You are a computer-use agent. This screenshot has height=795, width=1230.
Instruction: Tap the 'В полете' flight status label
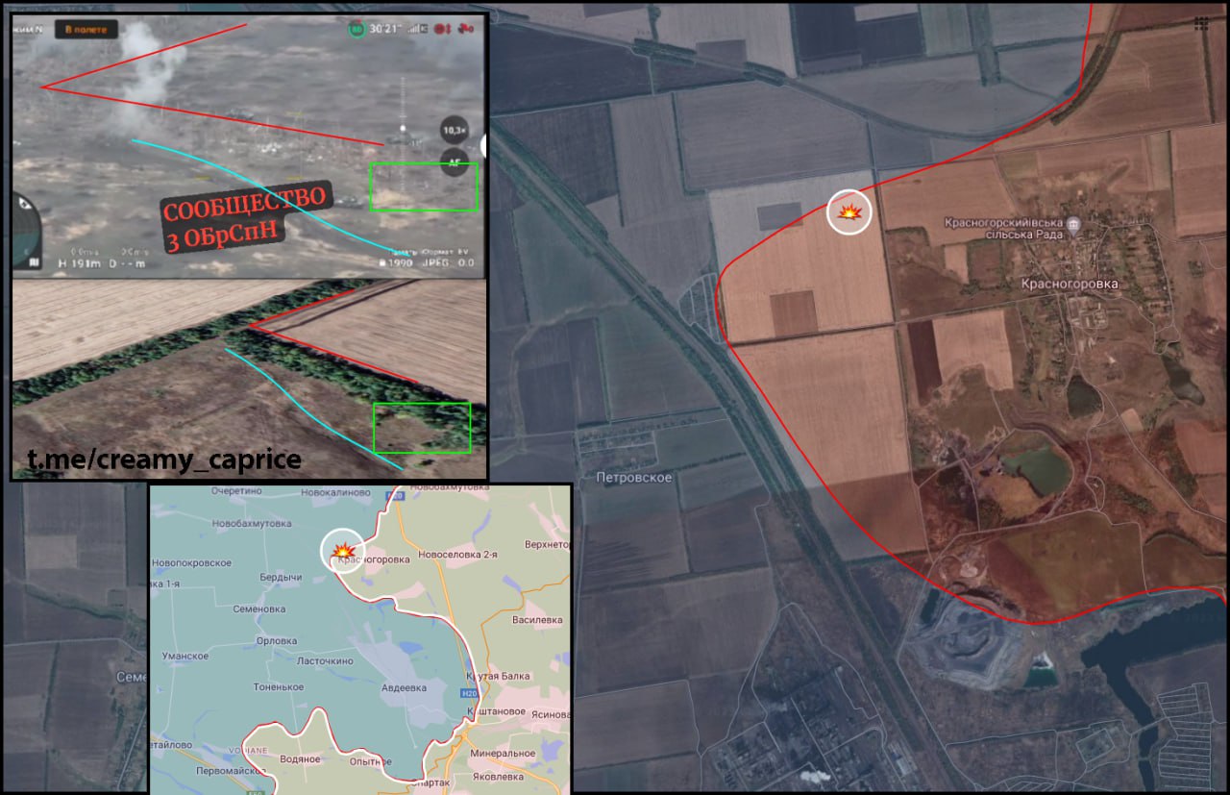(86, 29)
